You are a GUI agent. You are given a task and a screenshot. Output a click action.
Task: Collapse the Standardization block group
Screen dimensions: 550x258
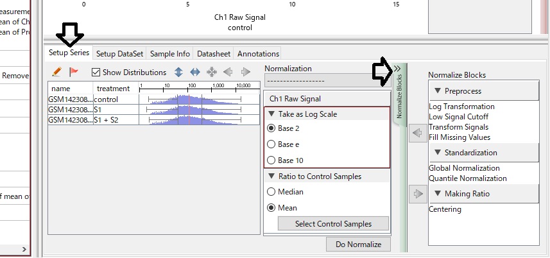click(438, 153)
